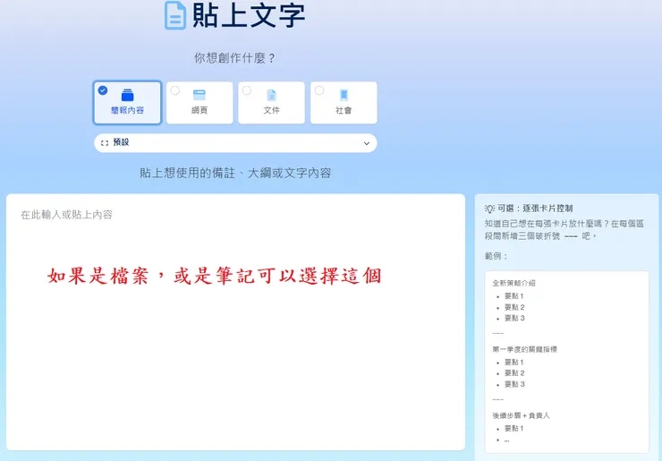Click the 全新策略介紹 example title
This screenshot has height=461, width=662.
[x=513, y=283]
